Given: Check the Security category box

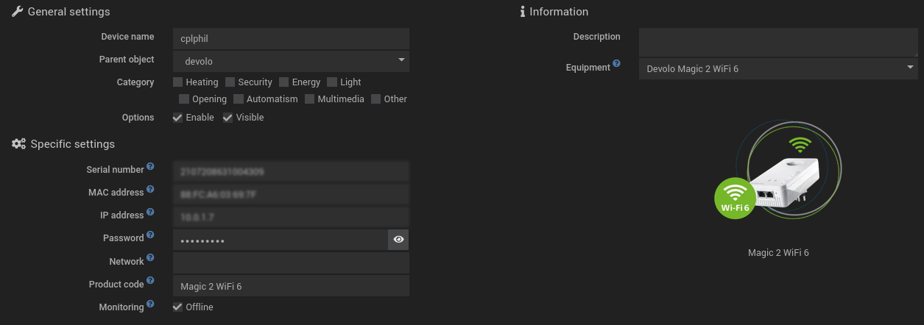Looking at the screenshot, I should [x=230, y=82].
